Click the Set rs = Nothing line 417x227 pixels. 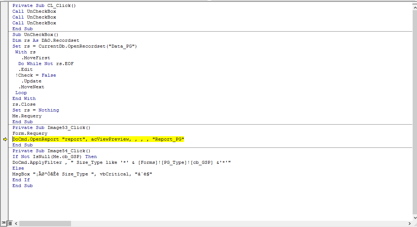click(36, 110)
